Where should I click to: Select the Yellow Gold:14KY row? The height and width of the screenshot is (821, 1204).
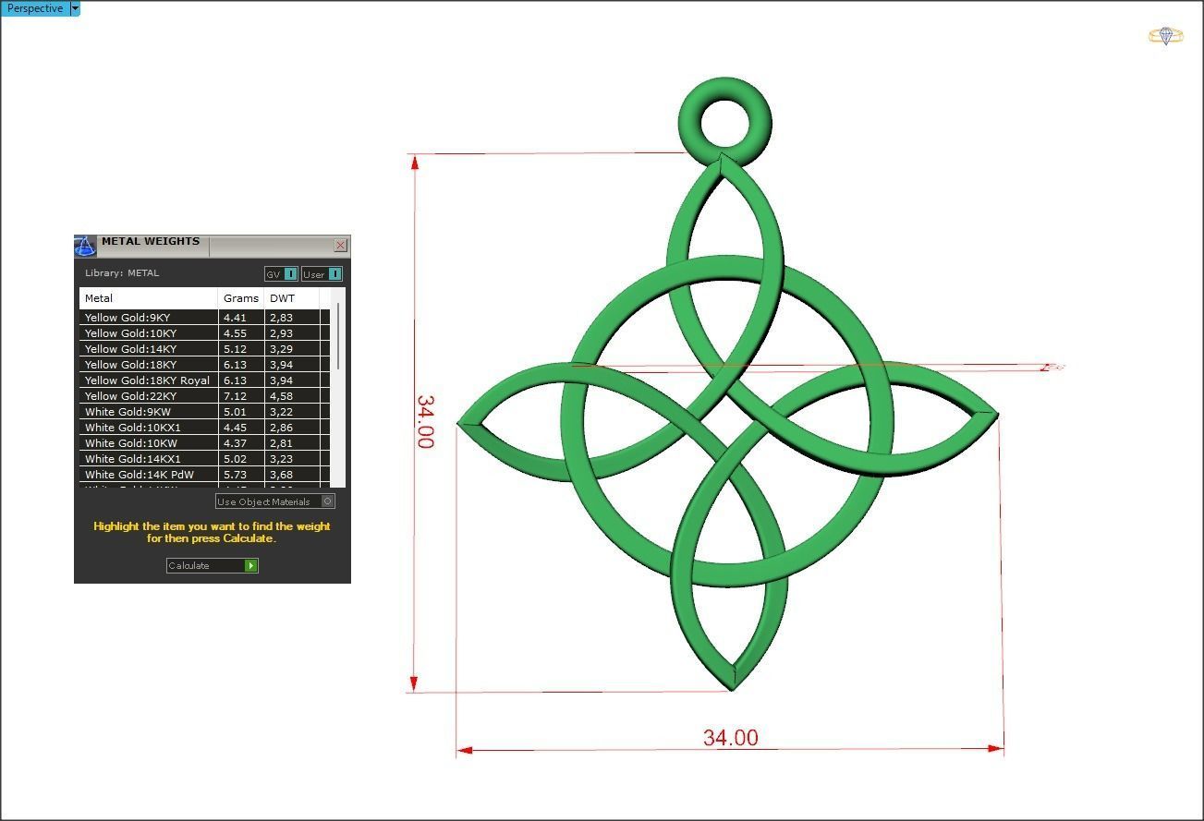pyautogui.click(x=204, y=349)
